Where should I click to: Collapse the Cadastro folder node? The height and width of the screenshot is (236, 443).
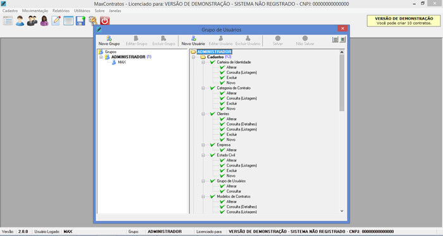click(193, 57)
